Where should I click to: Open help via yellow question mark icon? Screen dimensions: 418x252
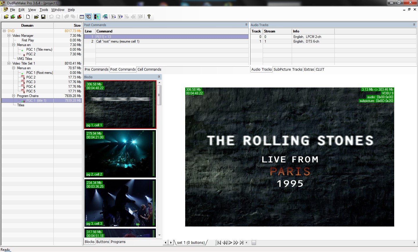(149, 17)
